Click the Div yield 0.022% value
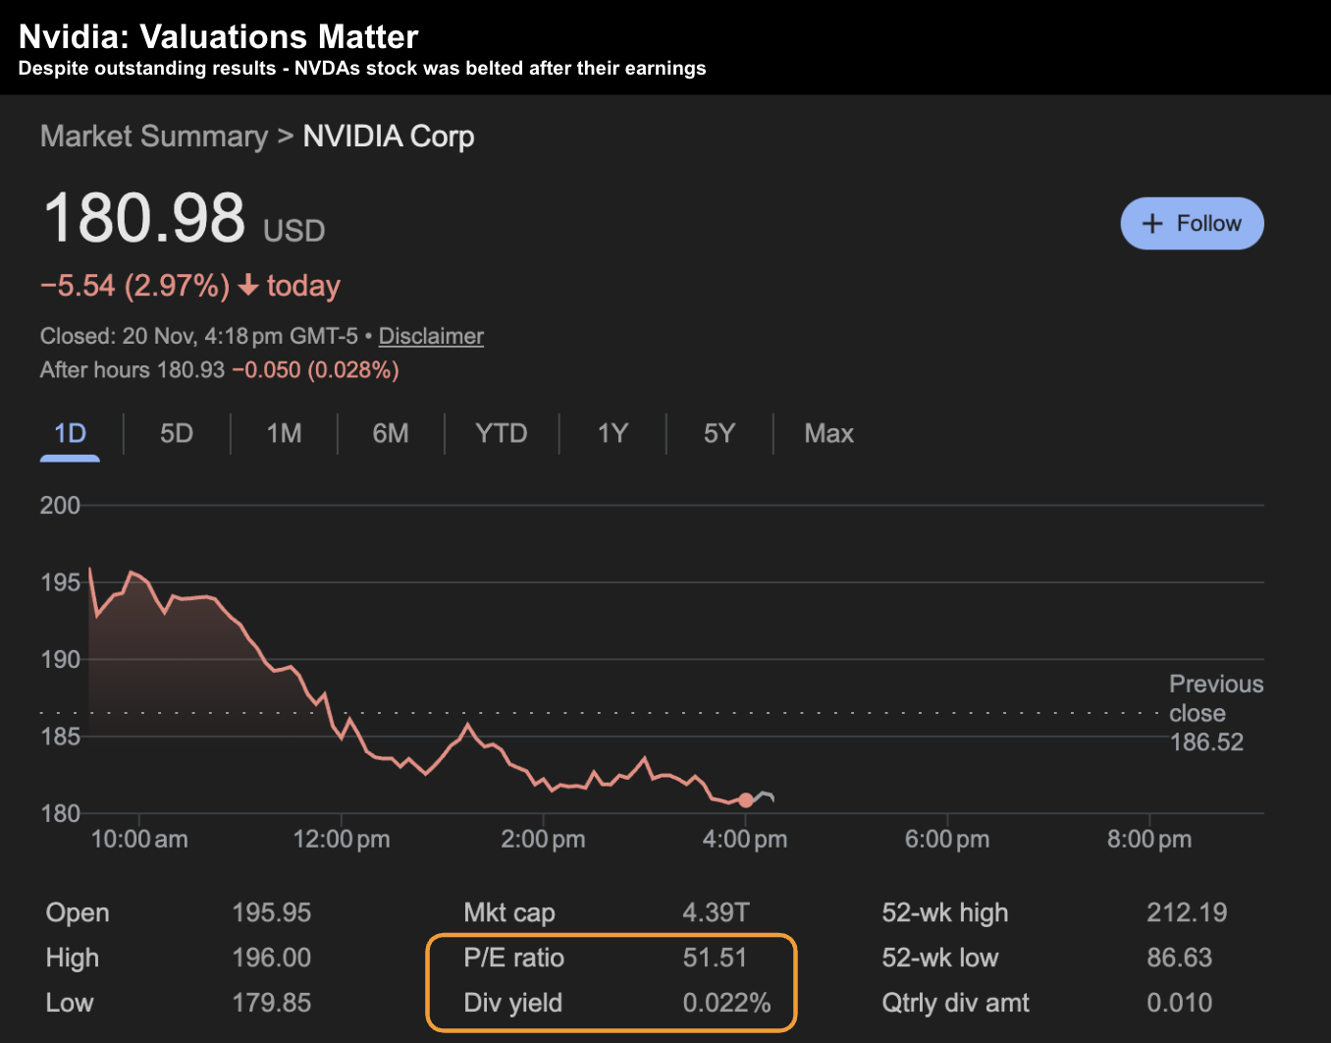Viewport: 1331px width, 1043px height. click(726, 1003)
